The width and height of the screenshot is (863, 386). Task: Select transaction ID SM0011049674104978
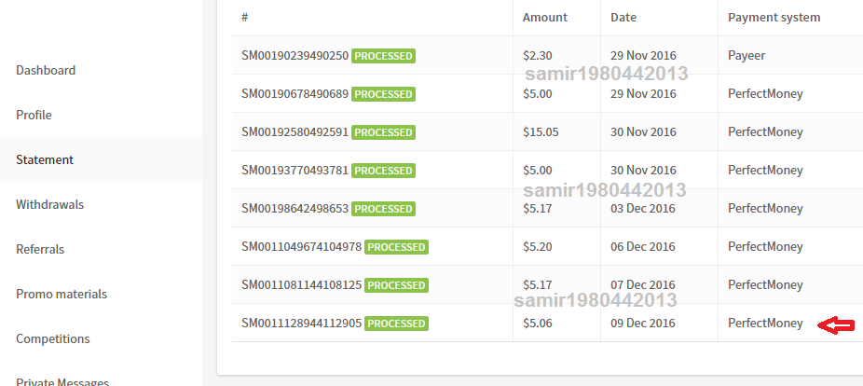(x=302, y=247)
